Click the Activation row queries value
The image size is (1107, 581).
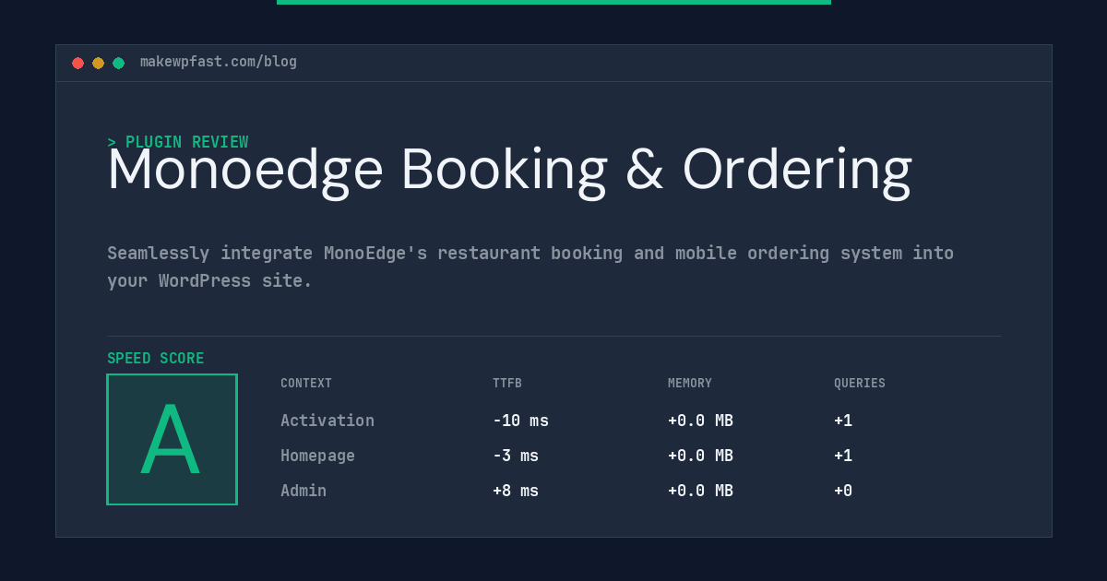point(843,421)
